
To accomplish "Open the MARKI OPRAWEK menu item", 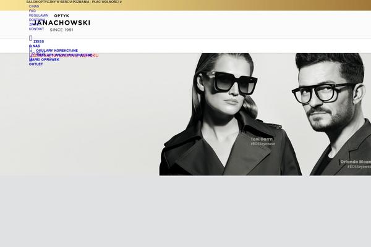I will coord(45,60).
